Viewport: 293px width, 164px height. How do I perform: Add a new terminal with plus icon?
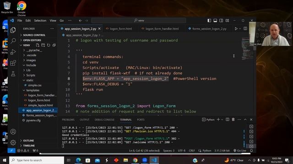pyautogui.click(x=218, y=119)
